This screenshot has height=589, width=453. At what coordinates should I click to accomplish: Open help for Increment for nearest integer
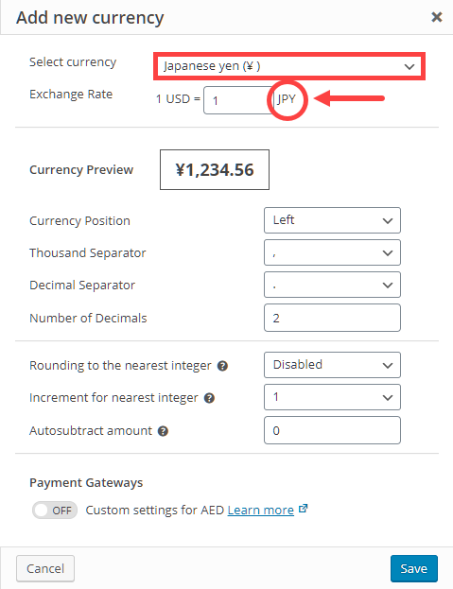click(209, 398)
